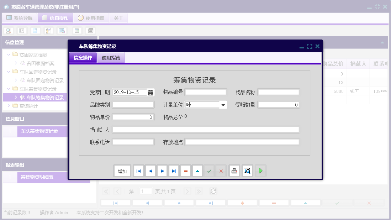Advance to the next record
The height and width of the screenshot is (220, 391).
(162, 171)
